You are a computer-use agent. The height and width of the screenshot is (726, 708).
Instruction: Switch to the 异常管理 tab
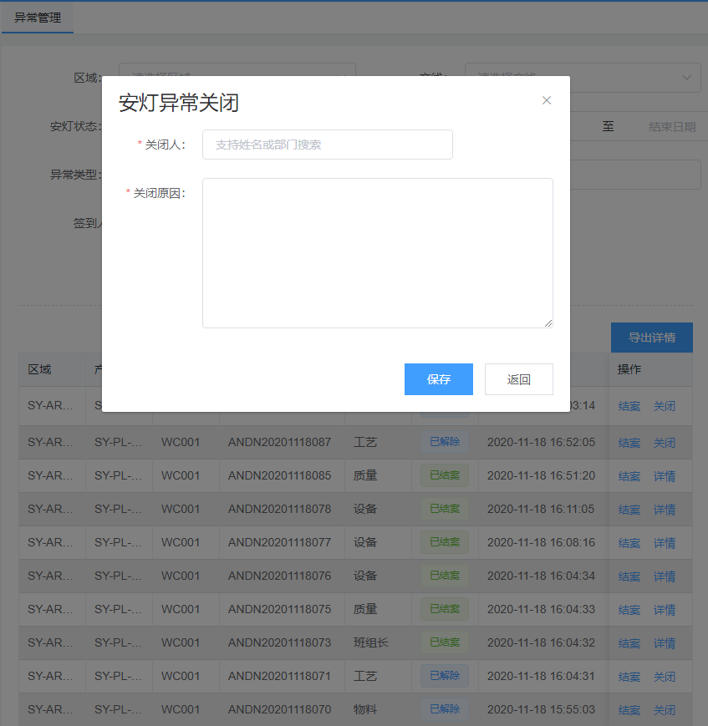click(x=38, y=17)
